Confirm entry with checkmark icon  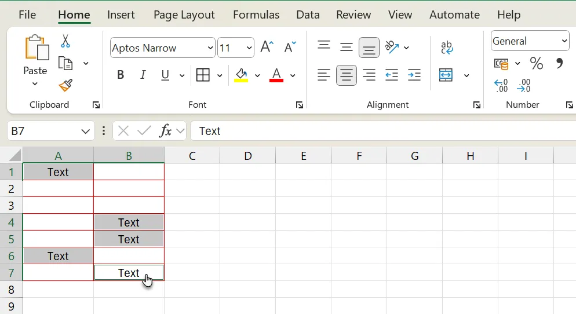pyautogui.click(x=144, y=131)
